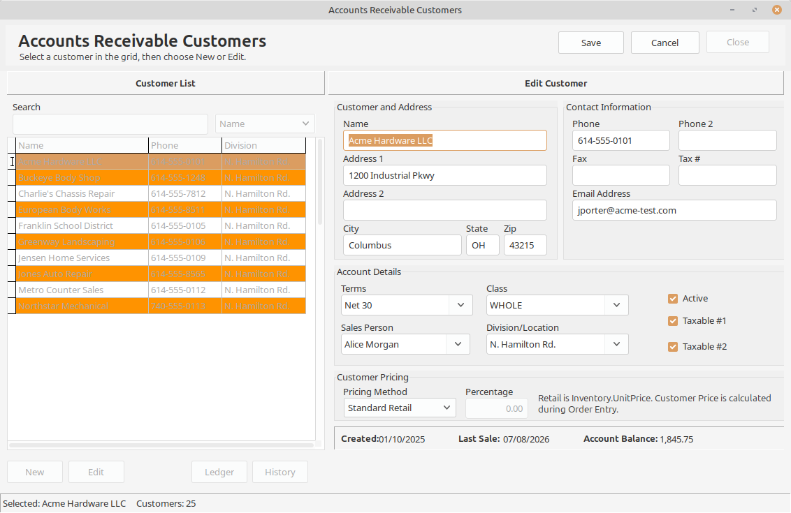Open the customer History
The width and height of the screenshot is (791, 513).
(280, 473)
